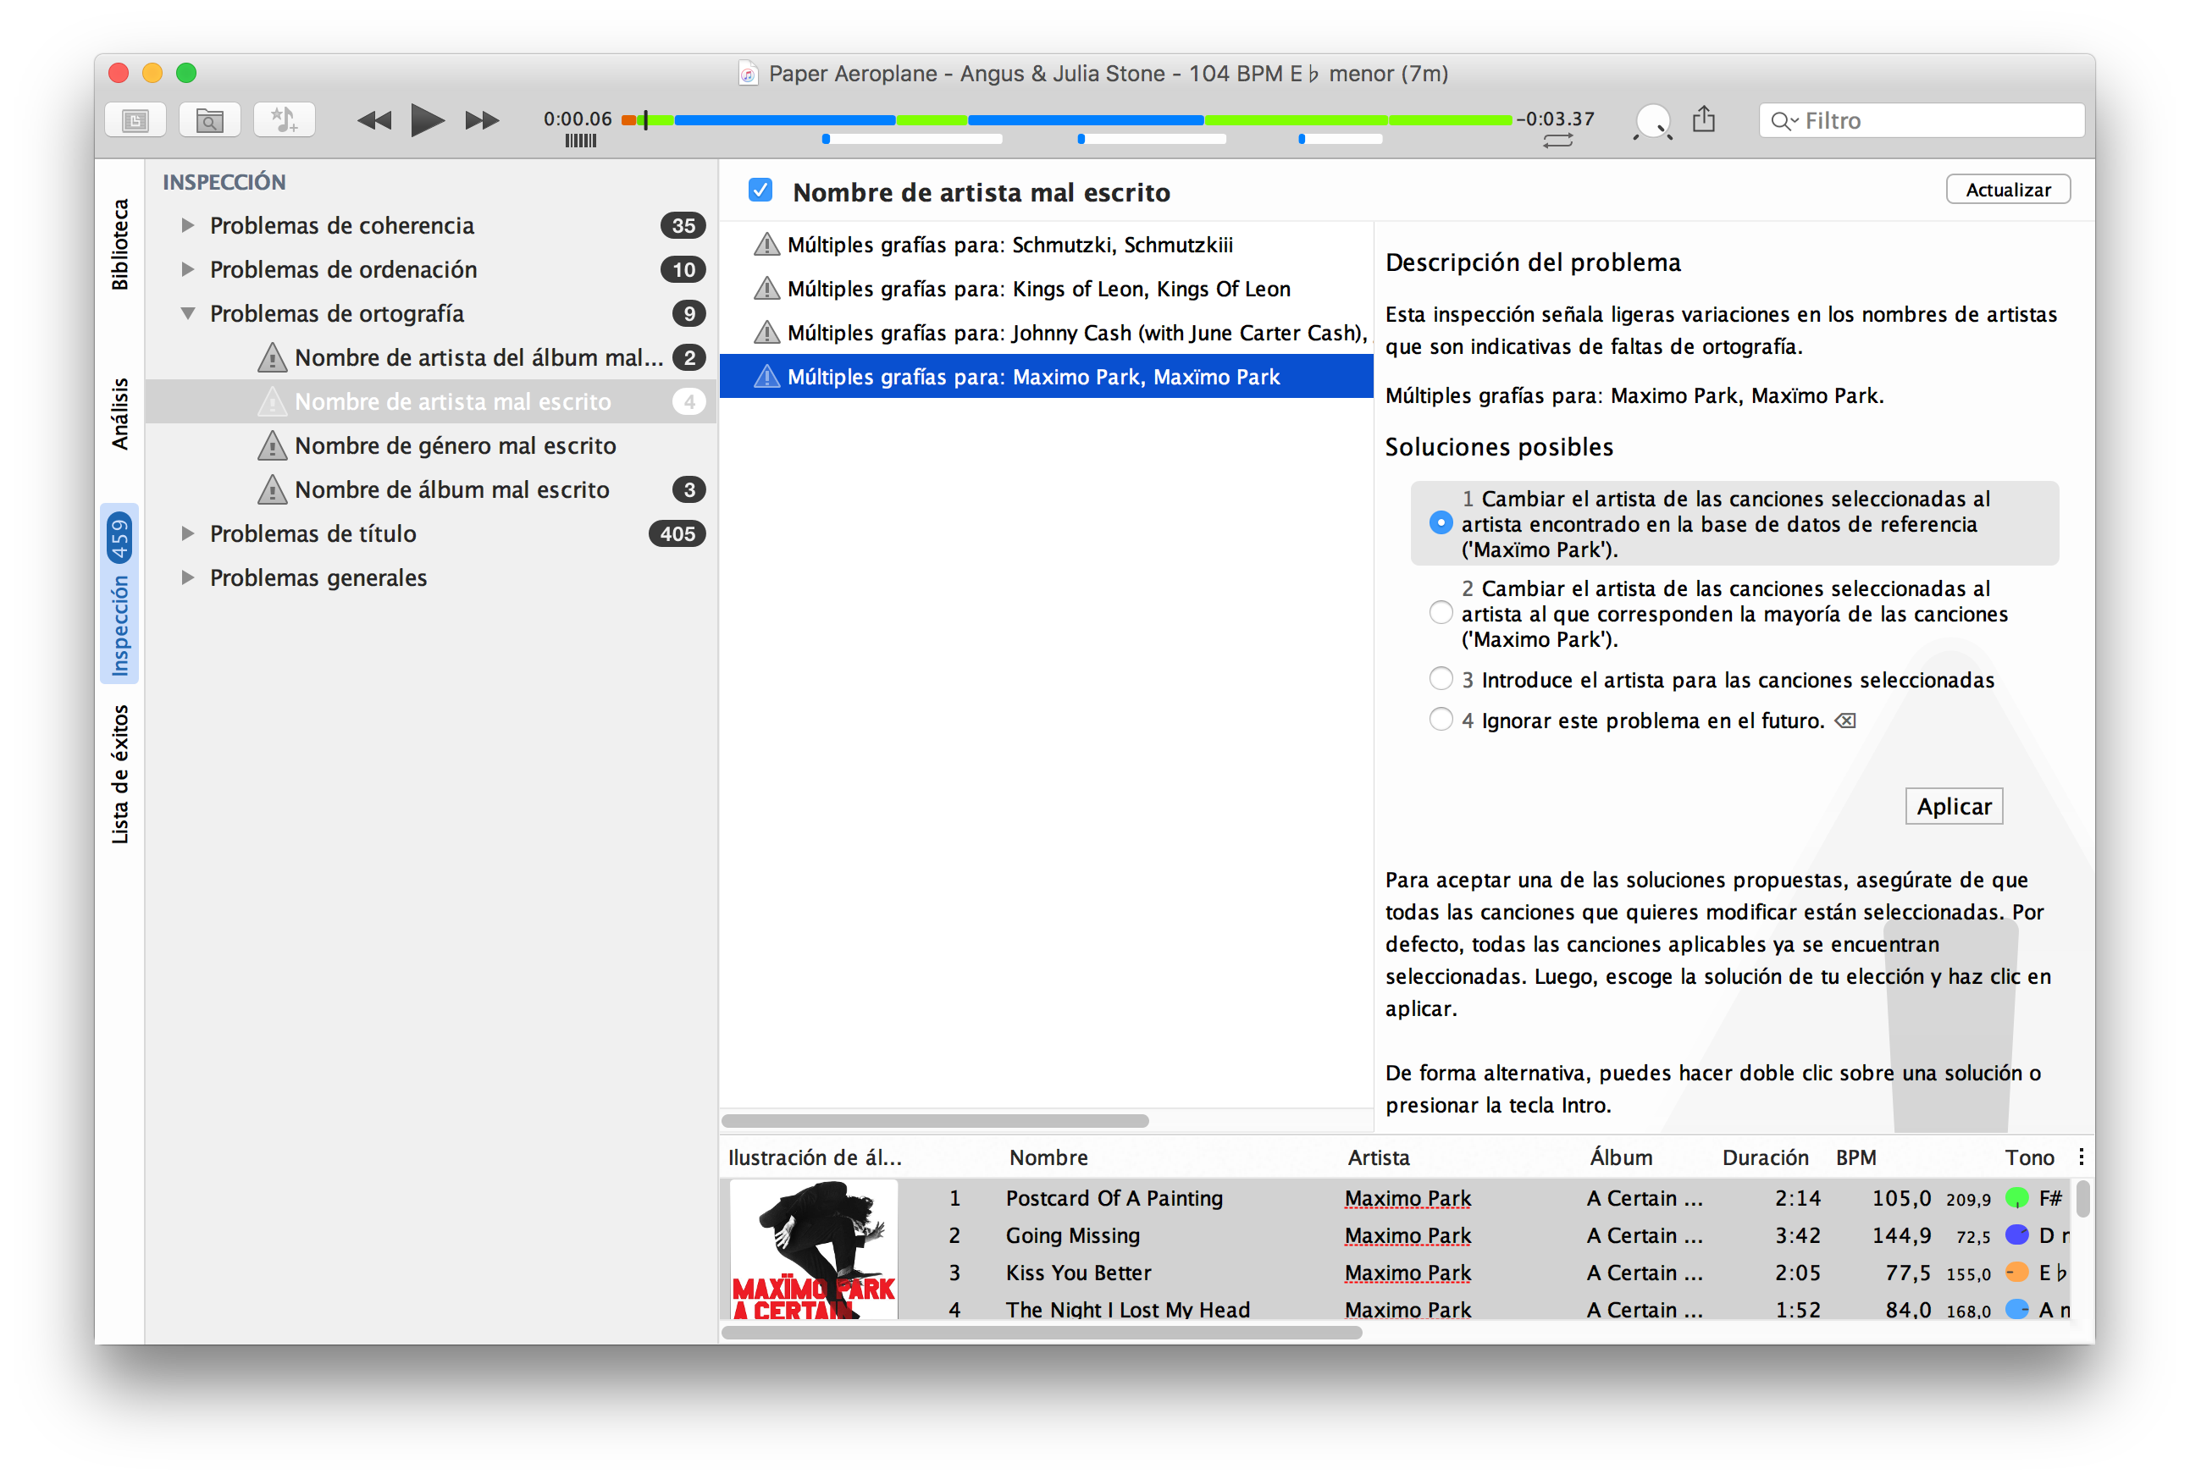
Task: Switch to the Inspección tab
Action: [119, 594]
